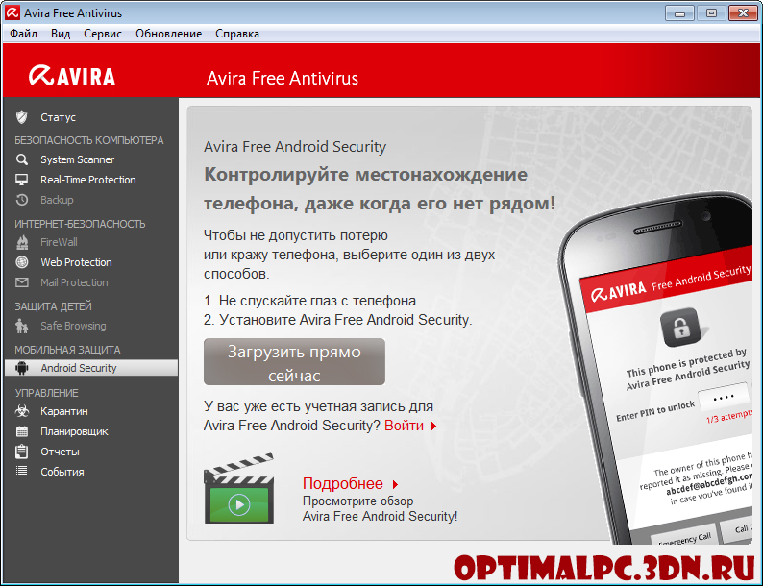Click the red arrow after Войти
Viewport: 763px width, 586px height.
(x=433, y=426)
